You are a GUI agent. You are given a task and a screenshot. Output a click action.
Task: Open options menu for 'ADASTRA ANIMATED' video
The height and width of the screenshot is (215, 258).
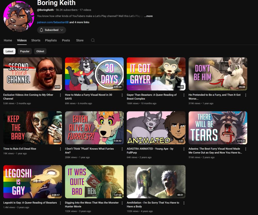pos(184,149)
